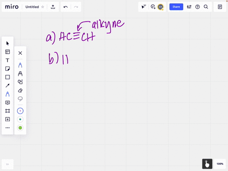Viewport: 228px width, 171px height.
Task: Expand more tools ellipsis
Action: [8, 128]
